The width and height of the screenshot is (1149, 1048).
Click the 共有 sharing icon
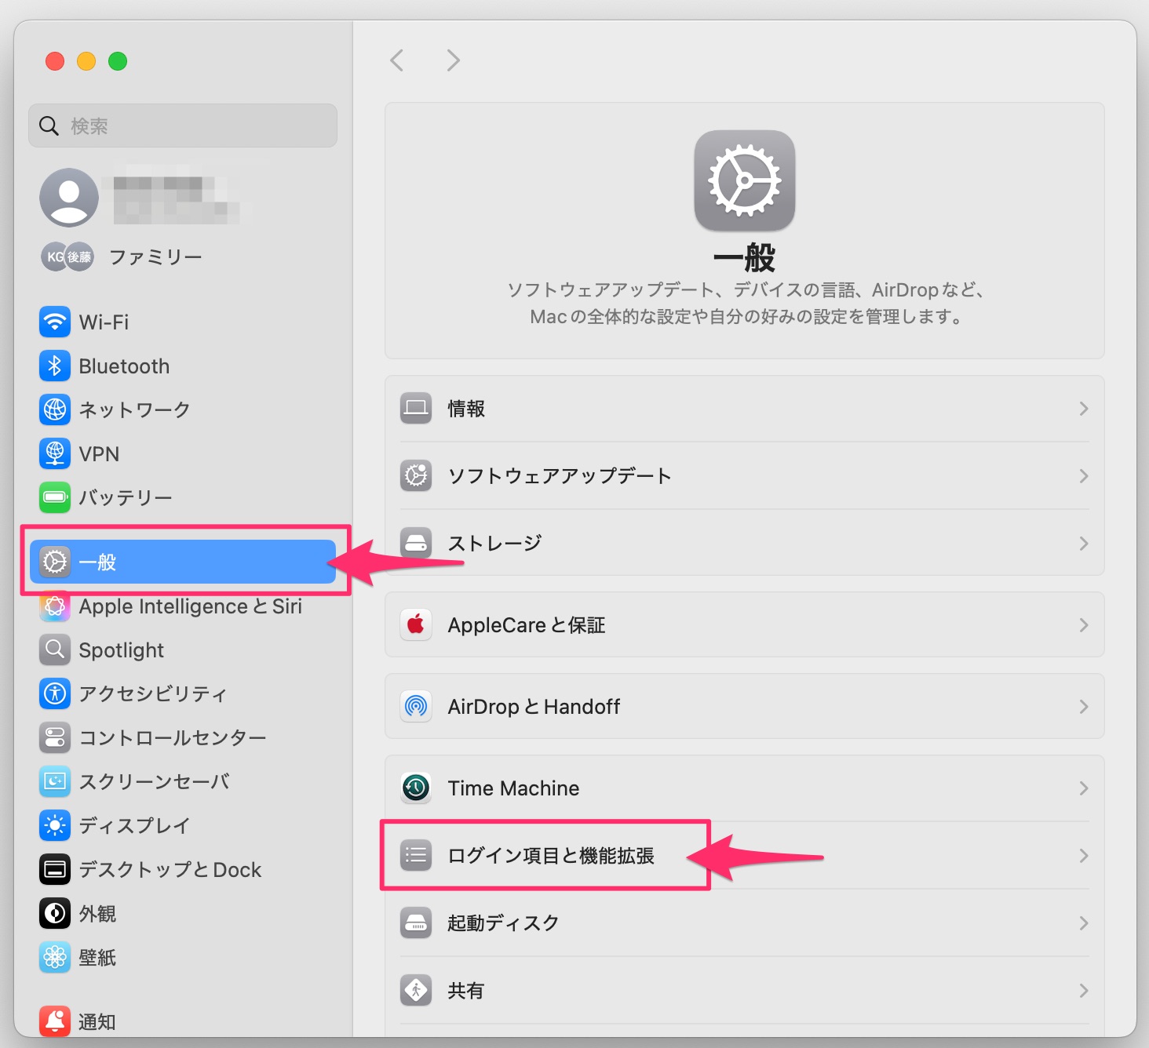(x=416, y=990)
